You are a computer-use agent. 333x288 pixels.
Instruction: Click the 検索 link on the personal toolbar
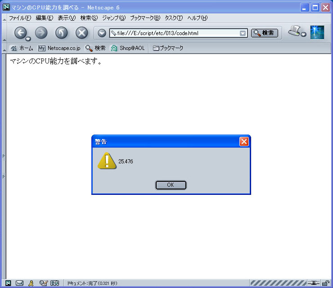[x=95, y=48]
